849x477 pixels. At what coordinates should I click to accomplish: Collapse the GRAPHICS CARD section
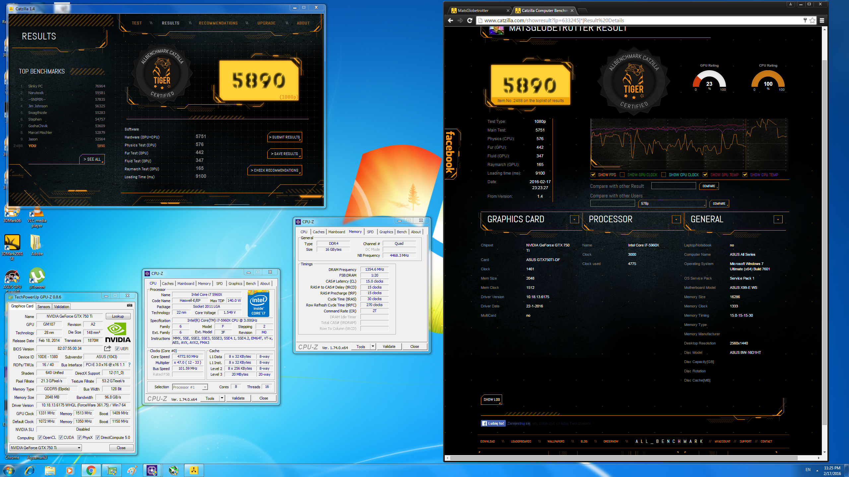[574, 219]
